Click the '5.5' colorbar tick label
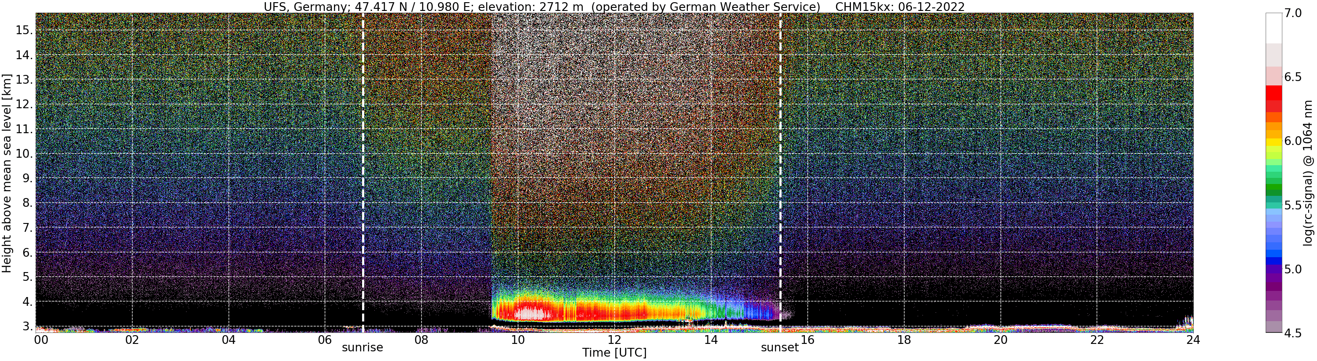1317x361 pixels. 1293,205
